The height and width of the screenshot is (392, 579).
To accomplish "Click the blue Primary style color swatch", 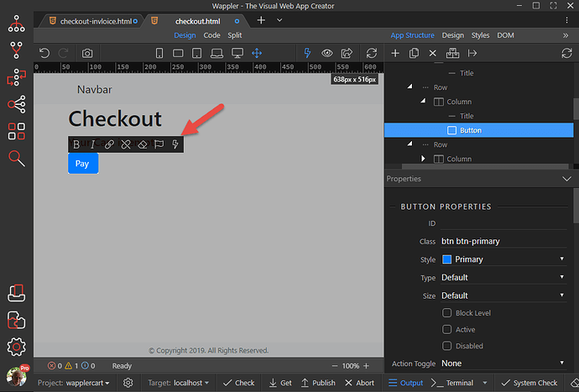I will pyautogui.click(x=446, y=259).
